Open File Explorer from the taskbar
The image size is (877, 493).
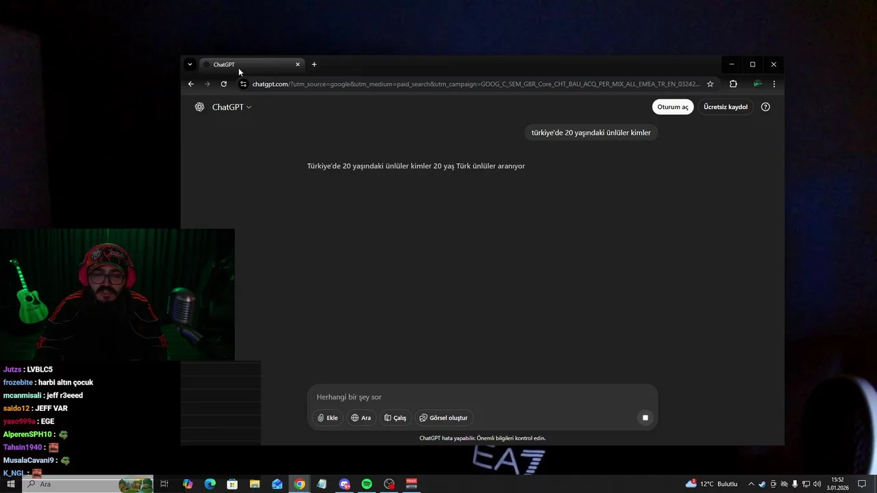(254, 484)
